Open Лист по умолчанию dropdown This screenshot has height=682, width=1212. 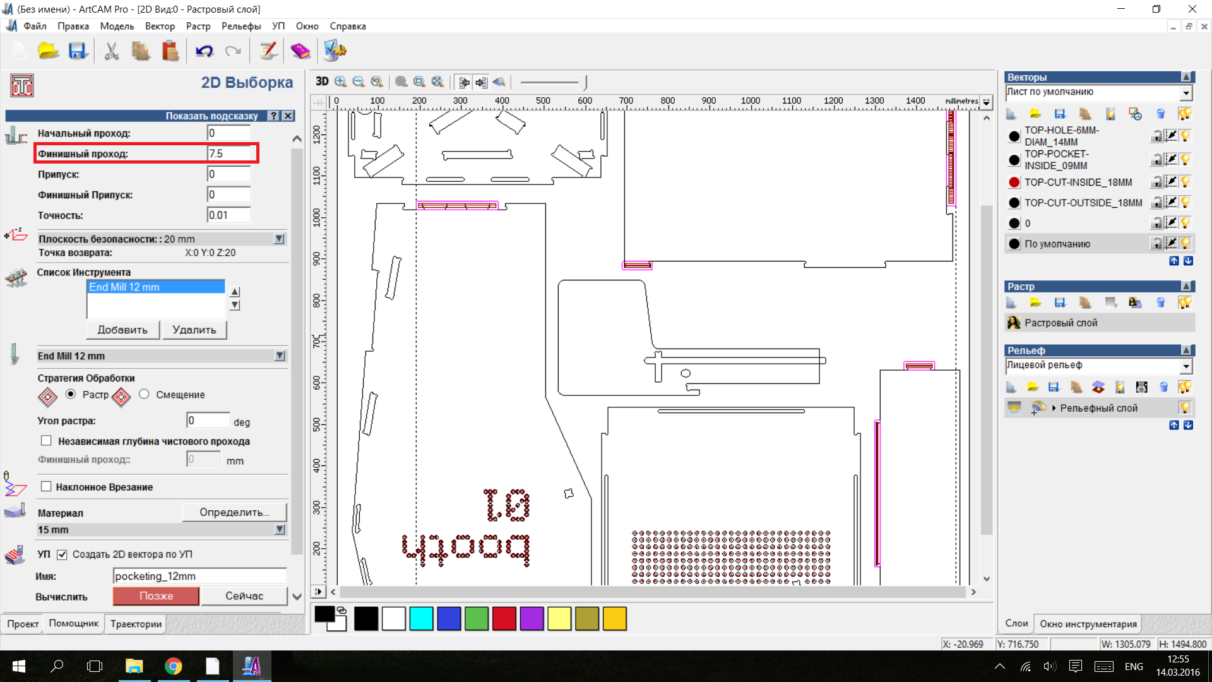[x=1185, y=93]
